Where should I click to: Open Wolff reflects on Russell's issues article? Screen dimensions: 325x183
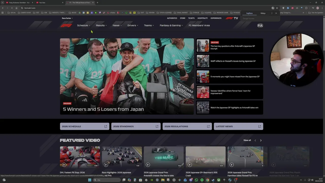[x=230, y=61]
